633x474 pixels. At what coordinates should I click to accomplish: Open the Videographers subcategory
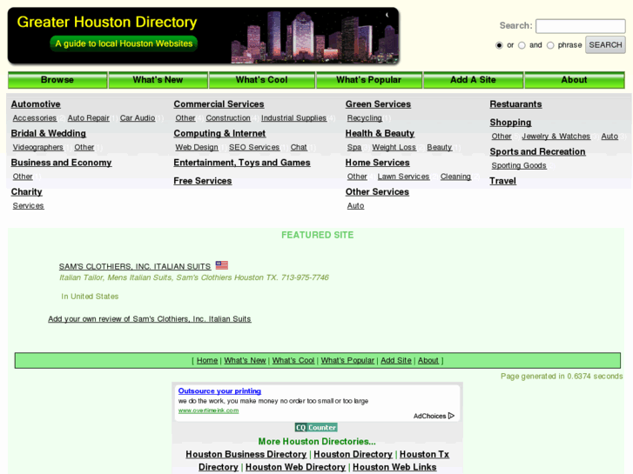pos(38,147)
